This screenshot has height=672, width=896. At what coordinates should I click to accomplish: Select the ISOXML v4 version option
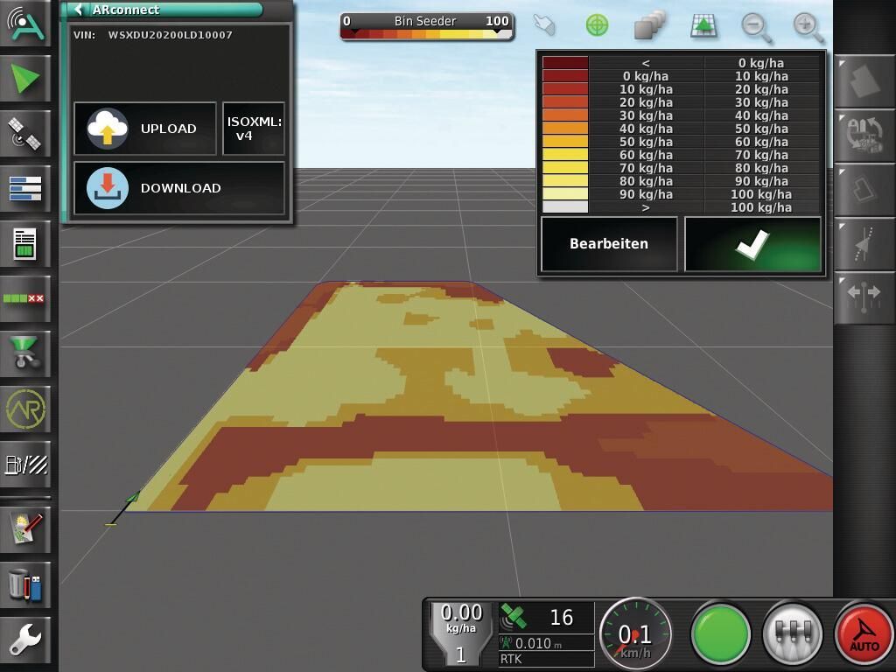[x=254, y=129]
